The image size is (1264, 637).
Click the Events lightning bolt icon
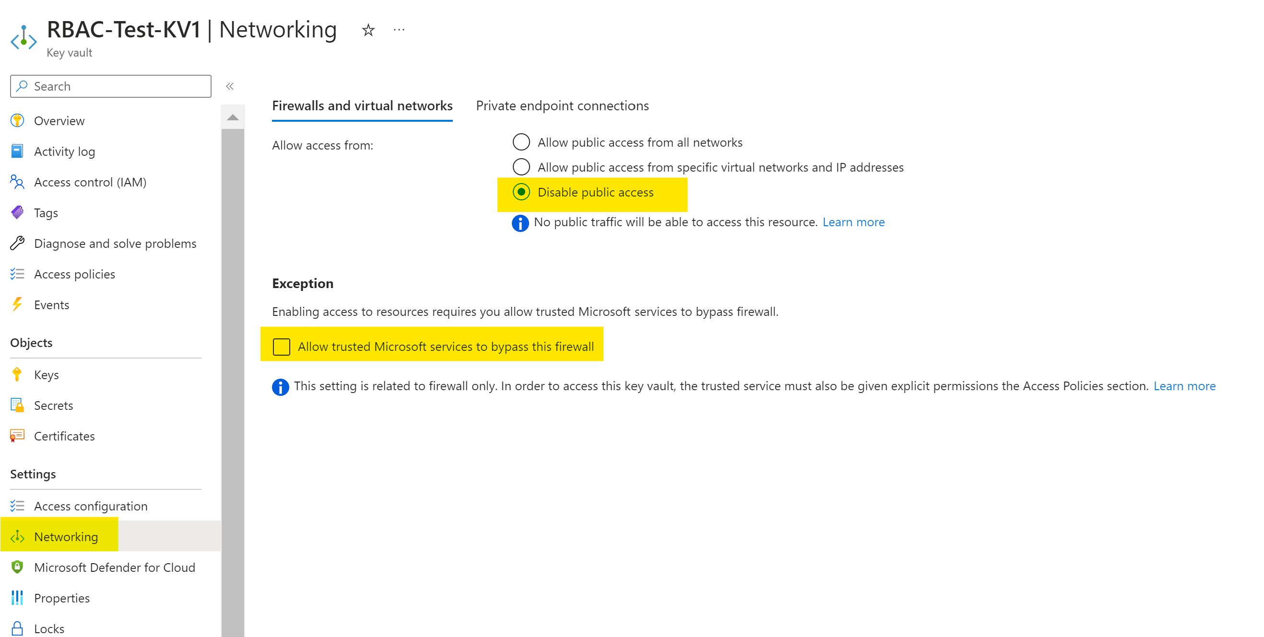coord(18,304)
